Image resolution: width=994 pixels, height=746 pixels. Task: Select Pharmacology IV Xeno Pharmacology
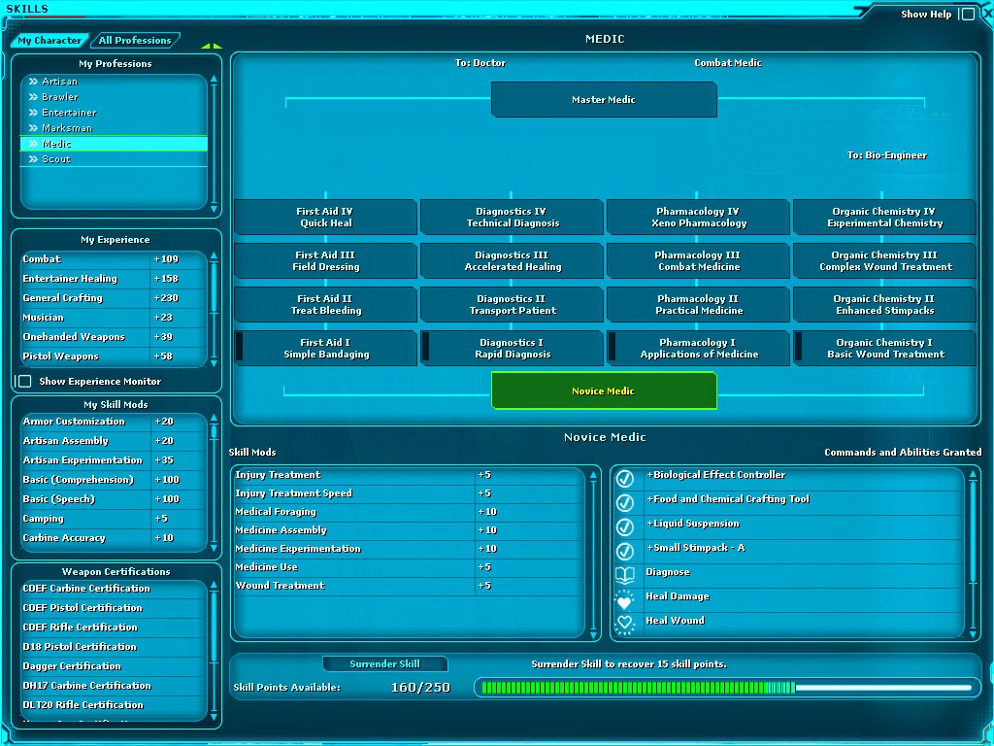point(699,217)
